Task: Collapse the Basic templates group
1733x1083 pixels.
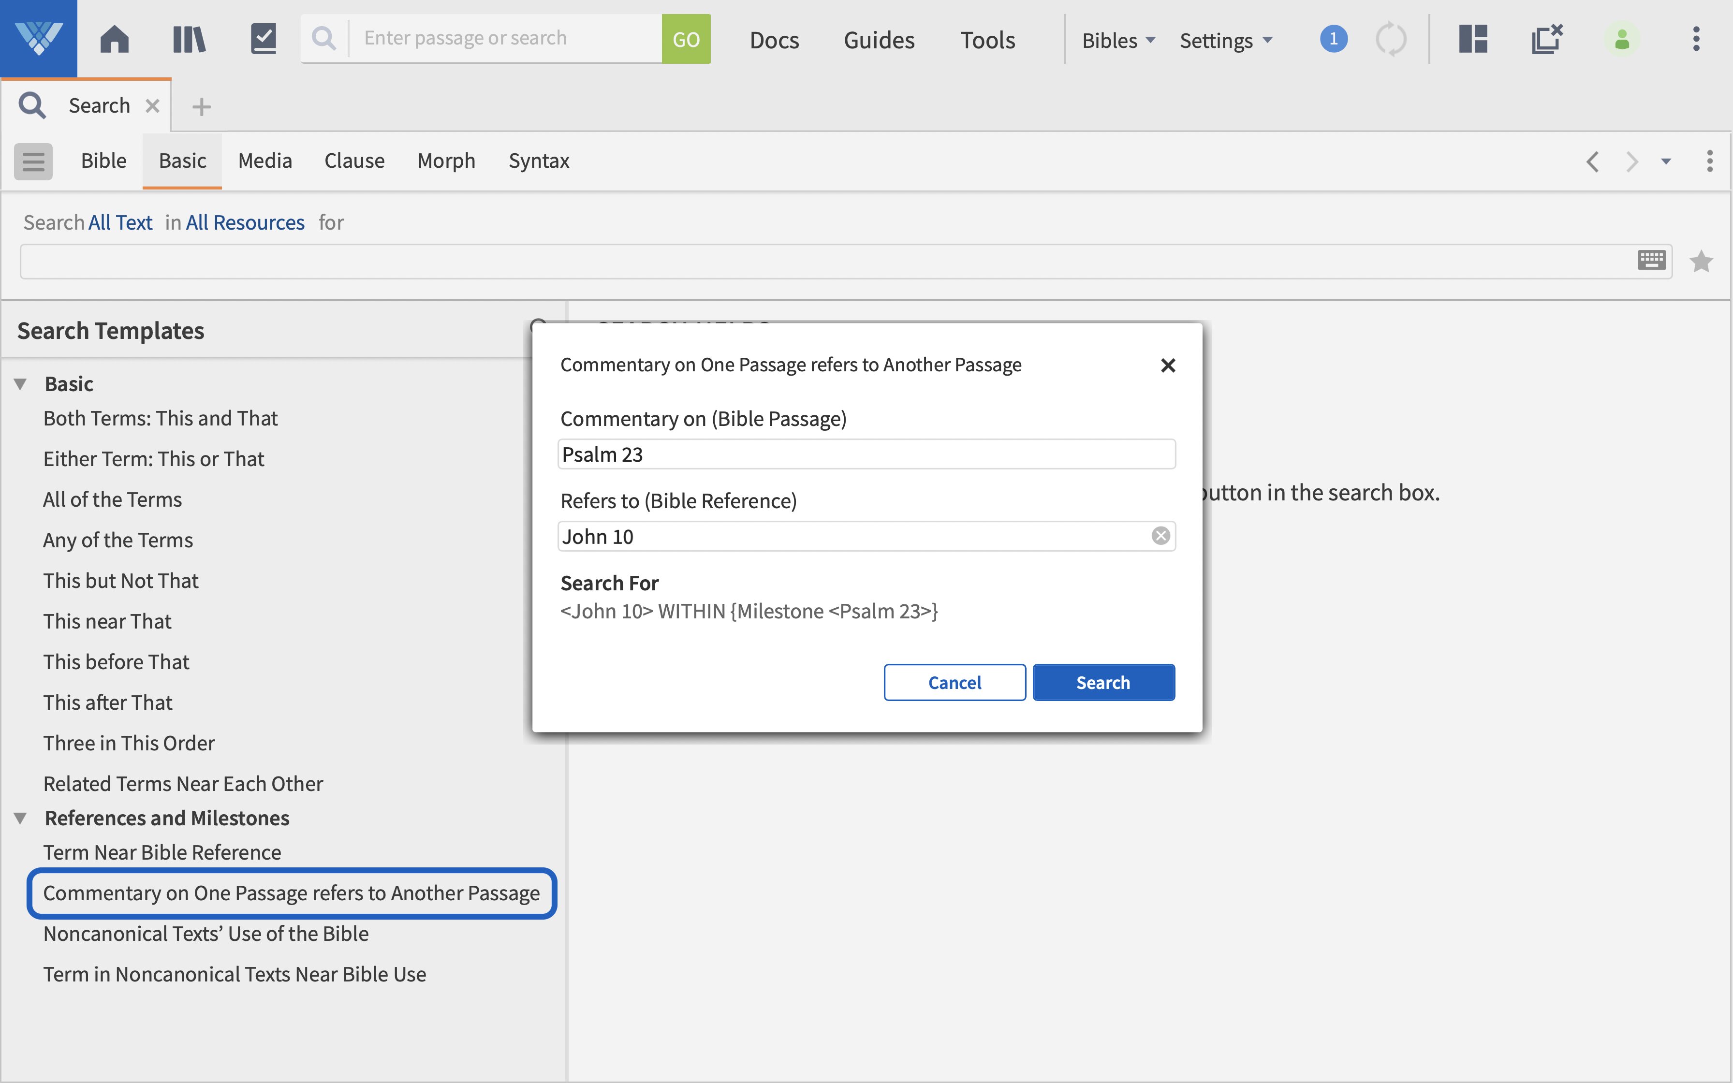Action: tap(20, 384)
